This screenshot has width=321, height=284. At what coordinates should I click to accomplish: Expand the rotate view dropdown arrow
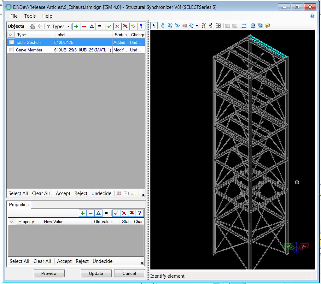pos(197,26)
